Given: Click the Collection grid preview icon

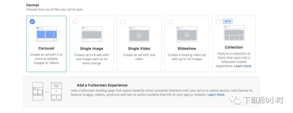Looking at the screenshot, I should (234, 33).
